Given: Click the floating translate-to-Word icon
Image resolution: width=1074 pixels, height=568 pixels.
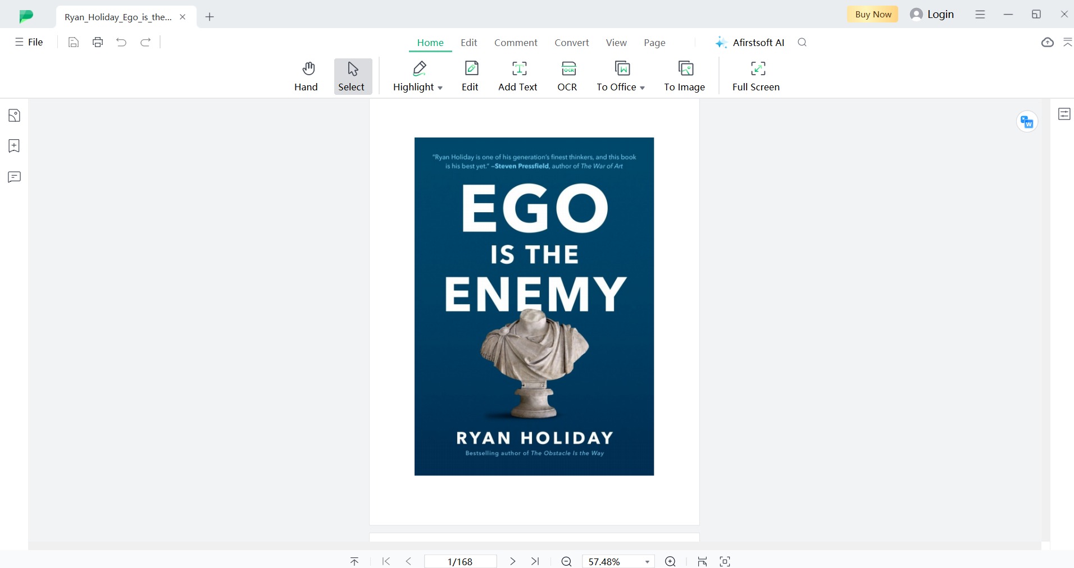Looking at the screenshot, I should click(1027, 121).
